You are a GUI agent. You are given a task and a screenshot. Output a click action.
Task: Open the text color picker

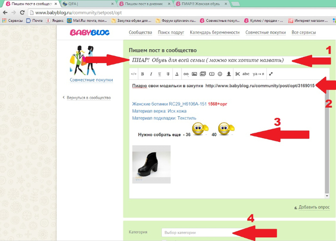pyautogui.click(x=177, y=74)
